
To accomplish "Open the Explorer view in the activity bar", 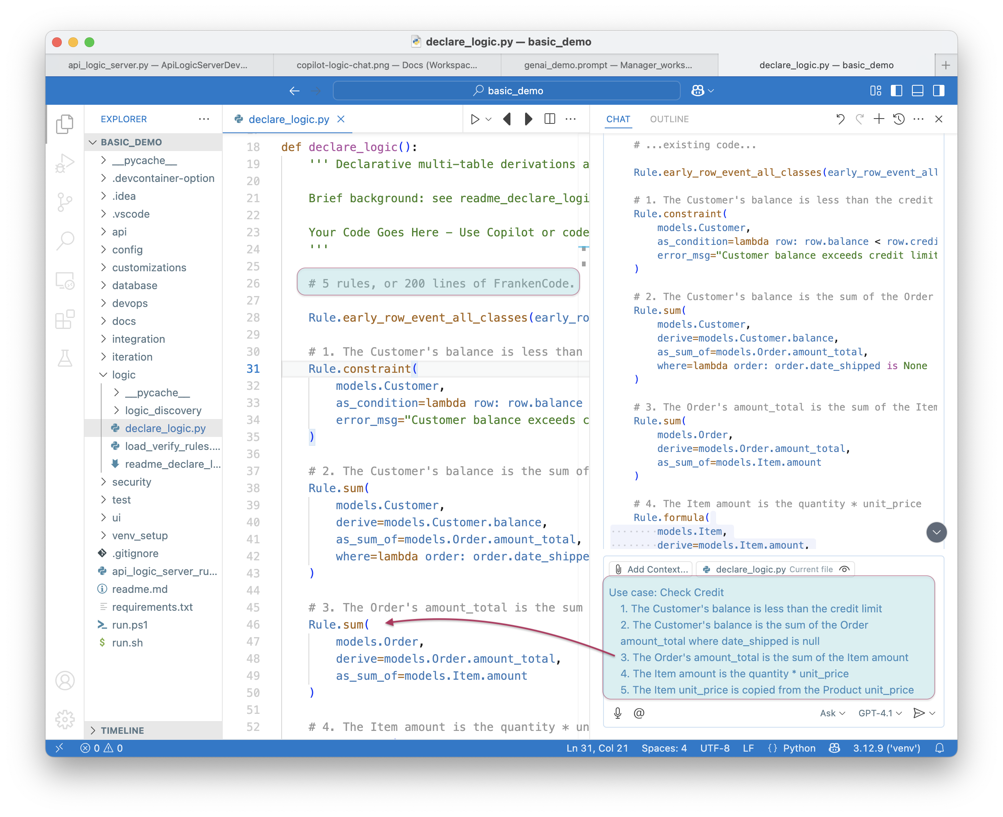I will 65,124.
